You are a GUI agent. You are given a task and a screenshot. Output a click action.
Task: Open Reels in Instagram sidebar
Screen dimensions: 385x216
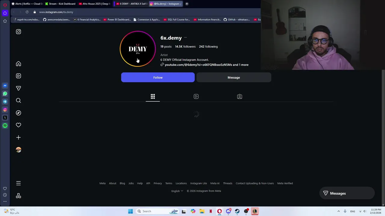tap(18, 76)
